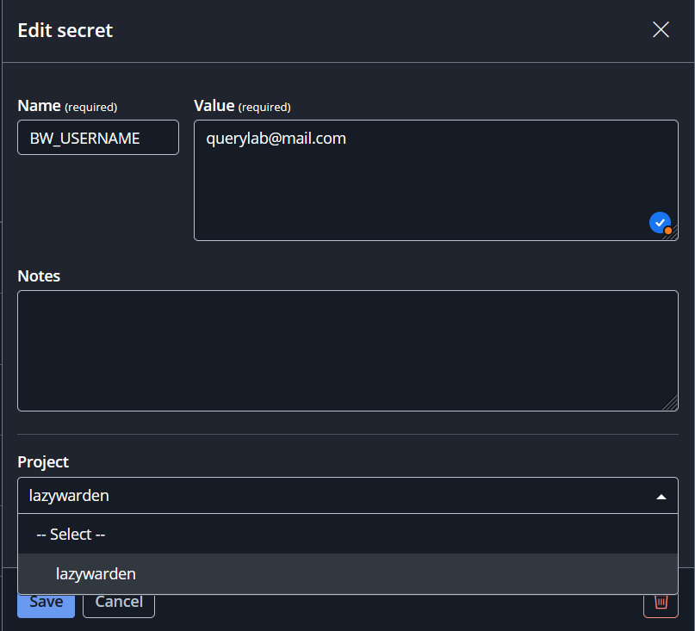
Task: Click the querylab@mail.com text in Value
Action: tap(276, 139)
